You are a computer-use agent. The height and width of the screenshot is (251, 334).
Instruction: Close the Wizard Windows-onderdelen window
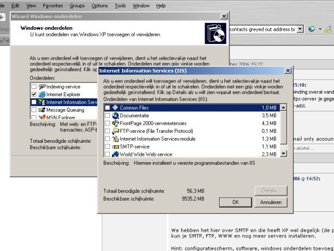tap(224, 16)
